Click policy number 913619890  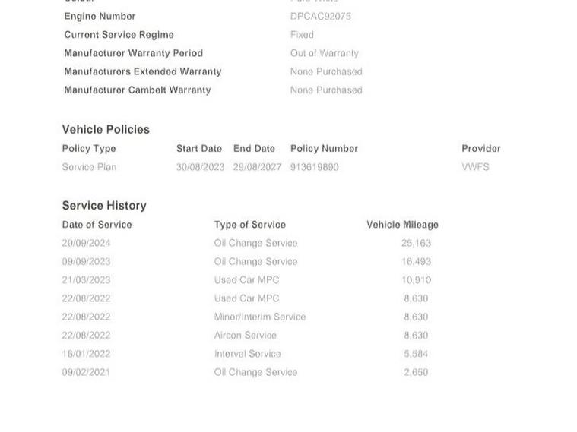pos(314,167)
